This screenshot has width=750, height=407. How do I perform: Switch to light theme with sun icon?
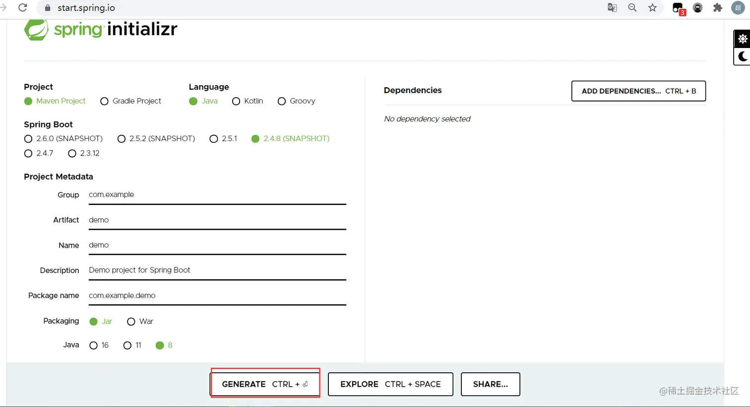(x=742, y=39)
